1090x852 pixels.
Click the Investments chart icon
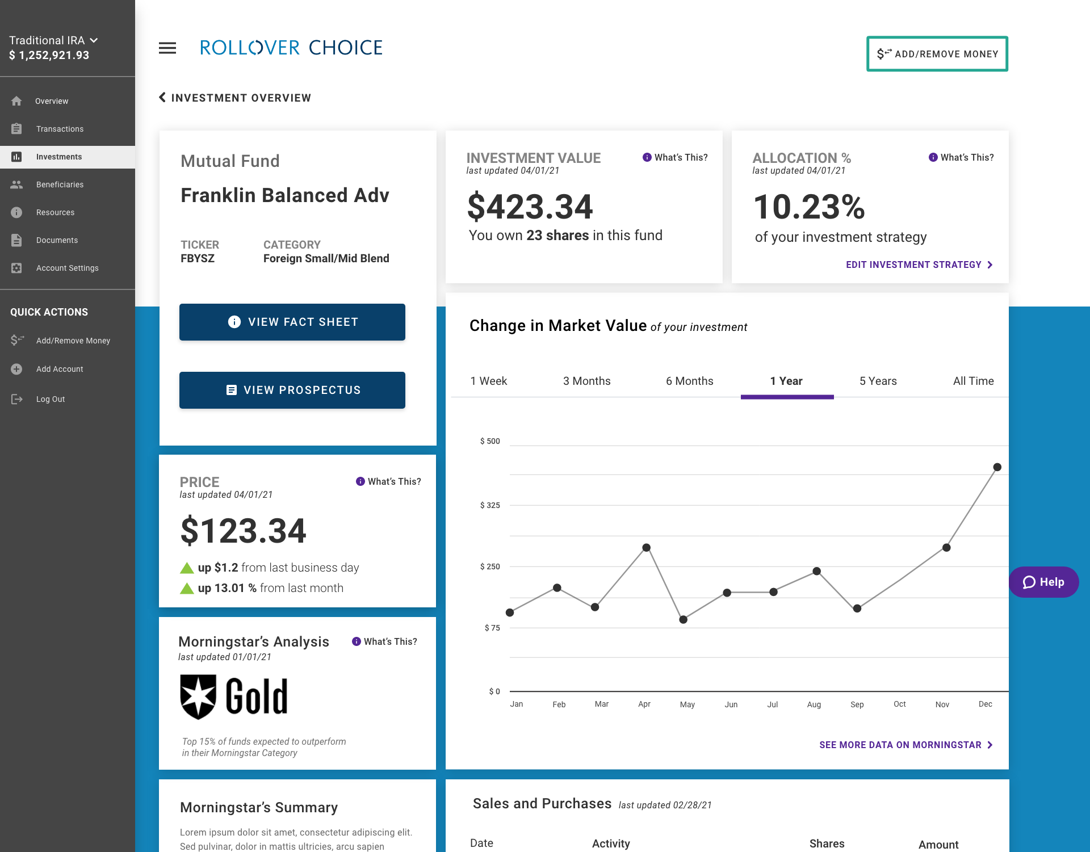(16, 157)
